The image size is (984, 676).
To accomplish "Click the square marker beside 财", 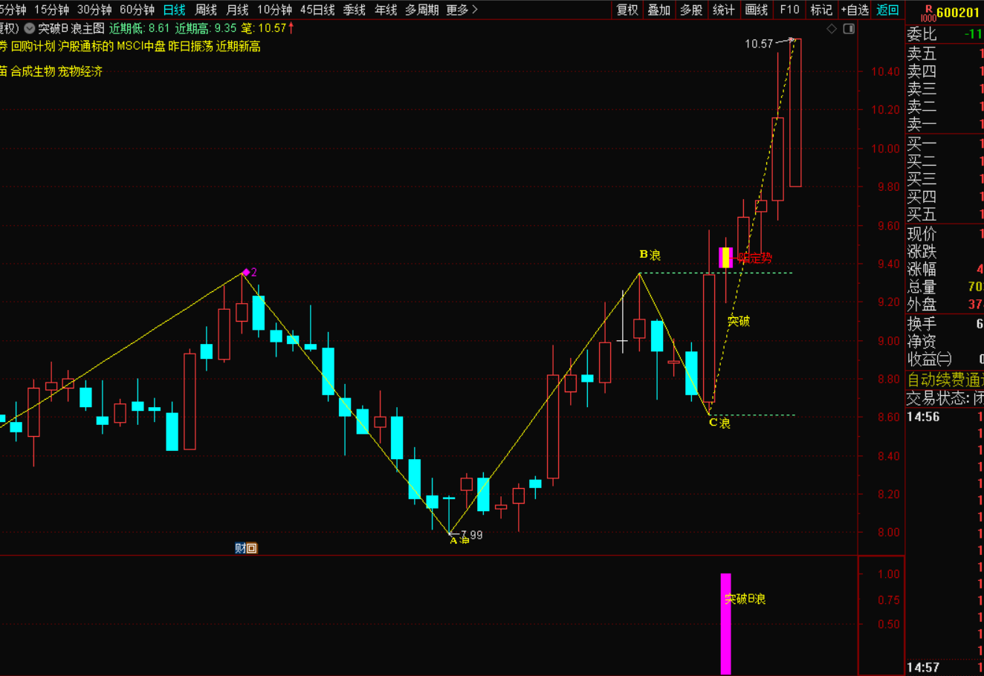I will point(251,548).
